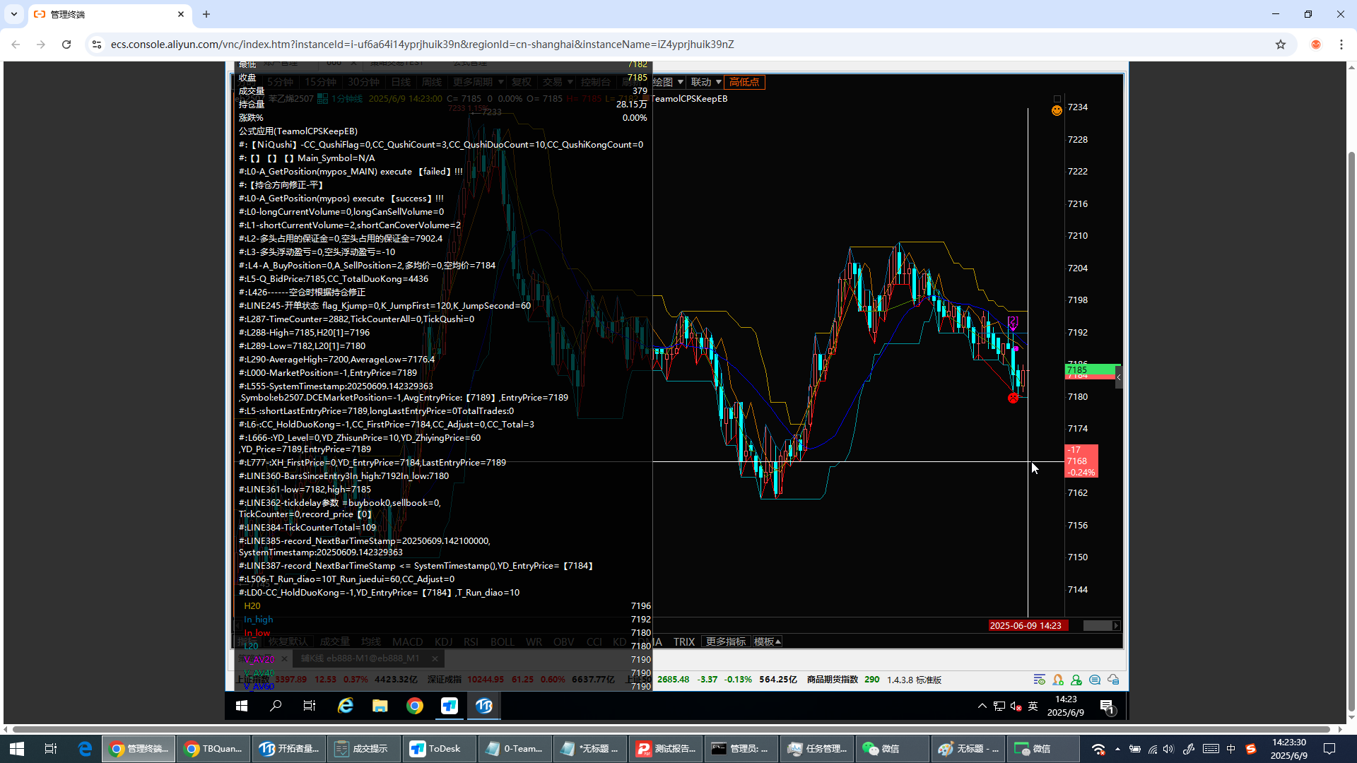This screenshot has width=1357, height=763.
Task: Select the TRIX indicator tab
Action: [684, 641]
